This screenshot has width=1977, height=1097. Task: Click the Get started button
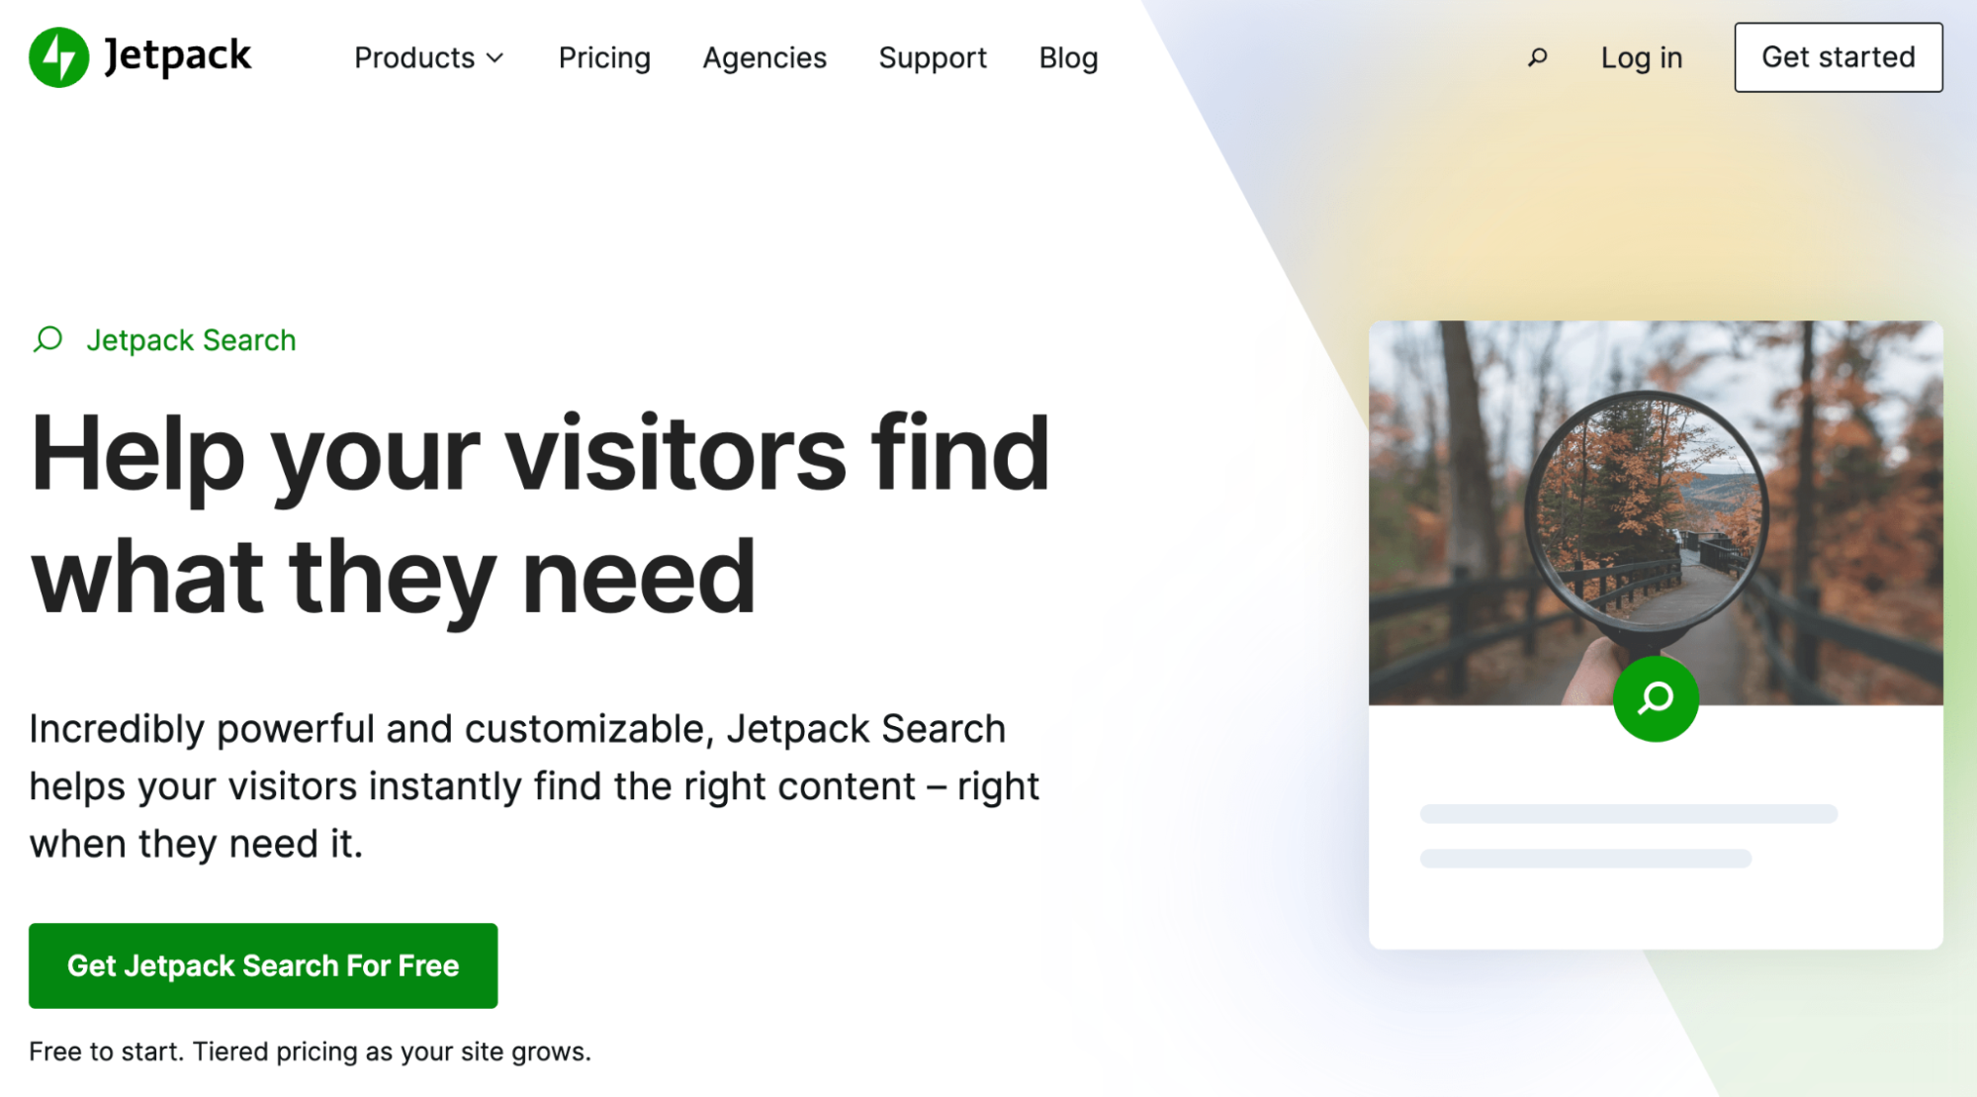(1838, 56)
